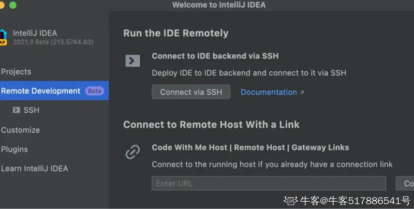Click the IntelliJ IDEA logo icon
The image size is (414, 209).
(3, 37)
